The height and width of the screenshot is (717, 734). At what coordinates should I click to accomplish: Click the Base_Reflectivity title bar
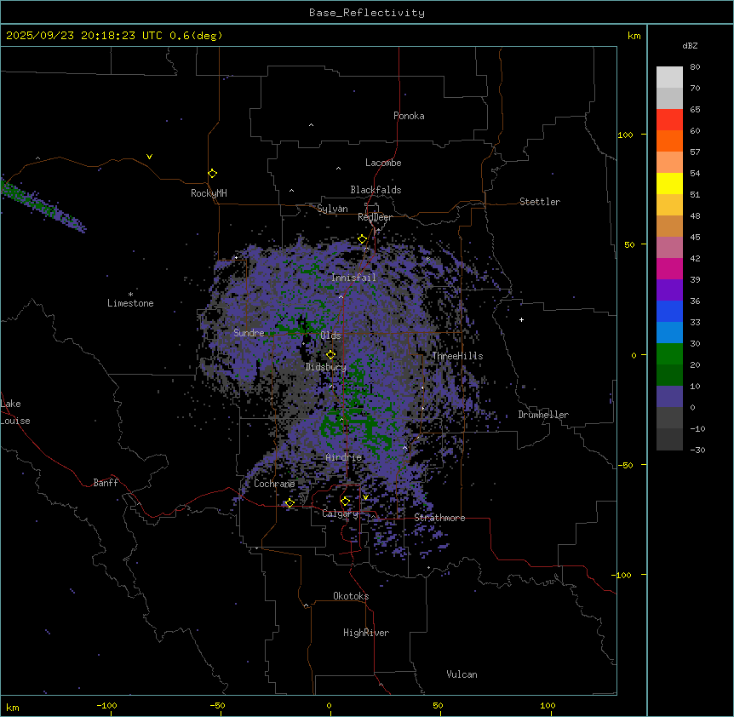[x=367, y=13]
